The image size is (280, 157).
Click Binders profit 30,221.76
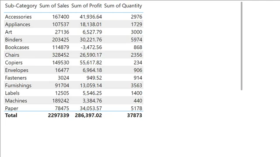pyautogui.click(x=91, y=40)
